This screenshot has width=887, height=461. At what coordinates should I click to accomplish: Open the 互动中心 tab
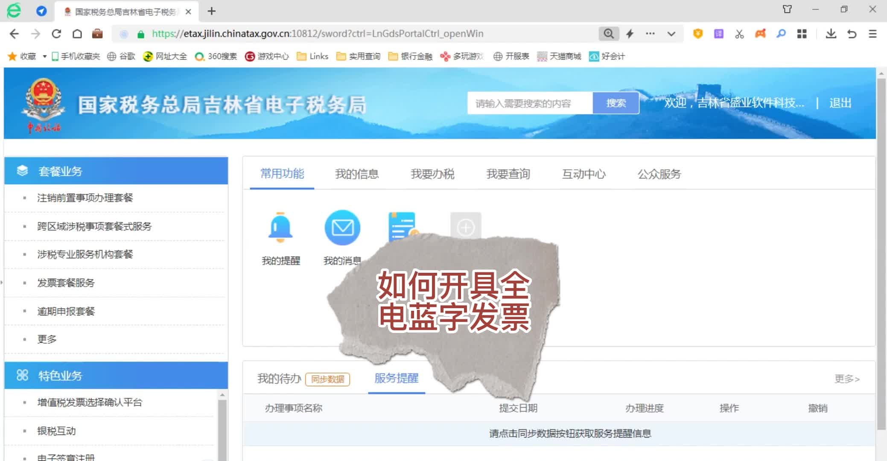pyautogui.click(x=584, y=174)
